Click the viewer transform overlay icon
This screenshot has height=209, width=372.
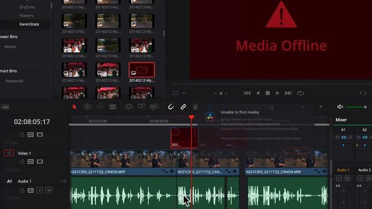click(176, 93)
